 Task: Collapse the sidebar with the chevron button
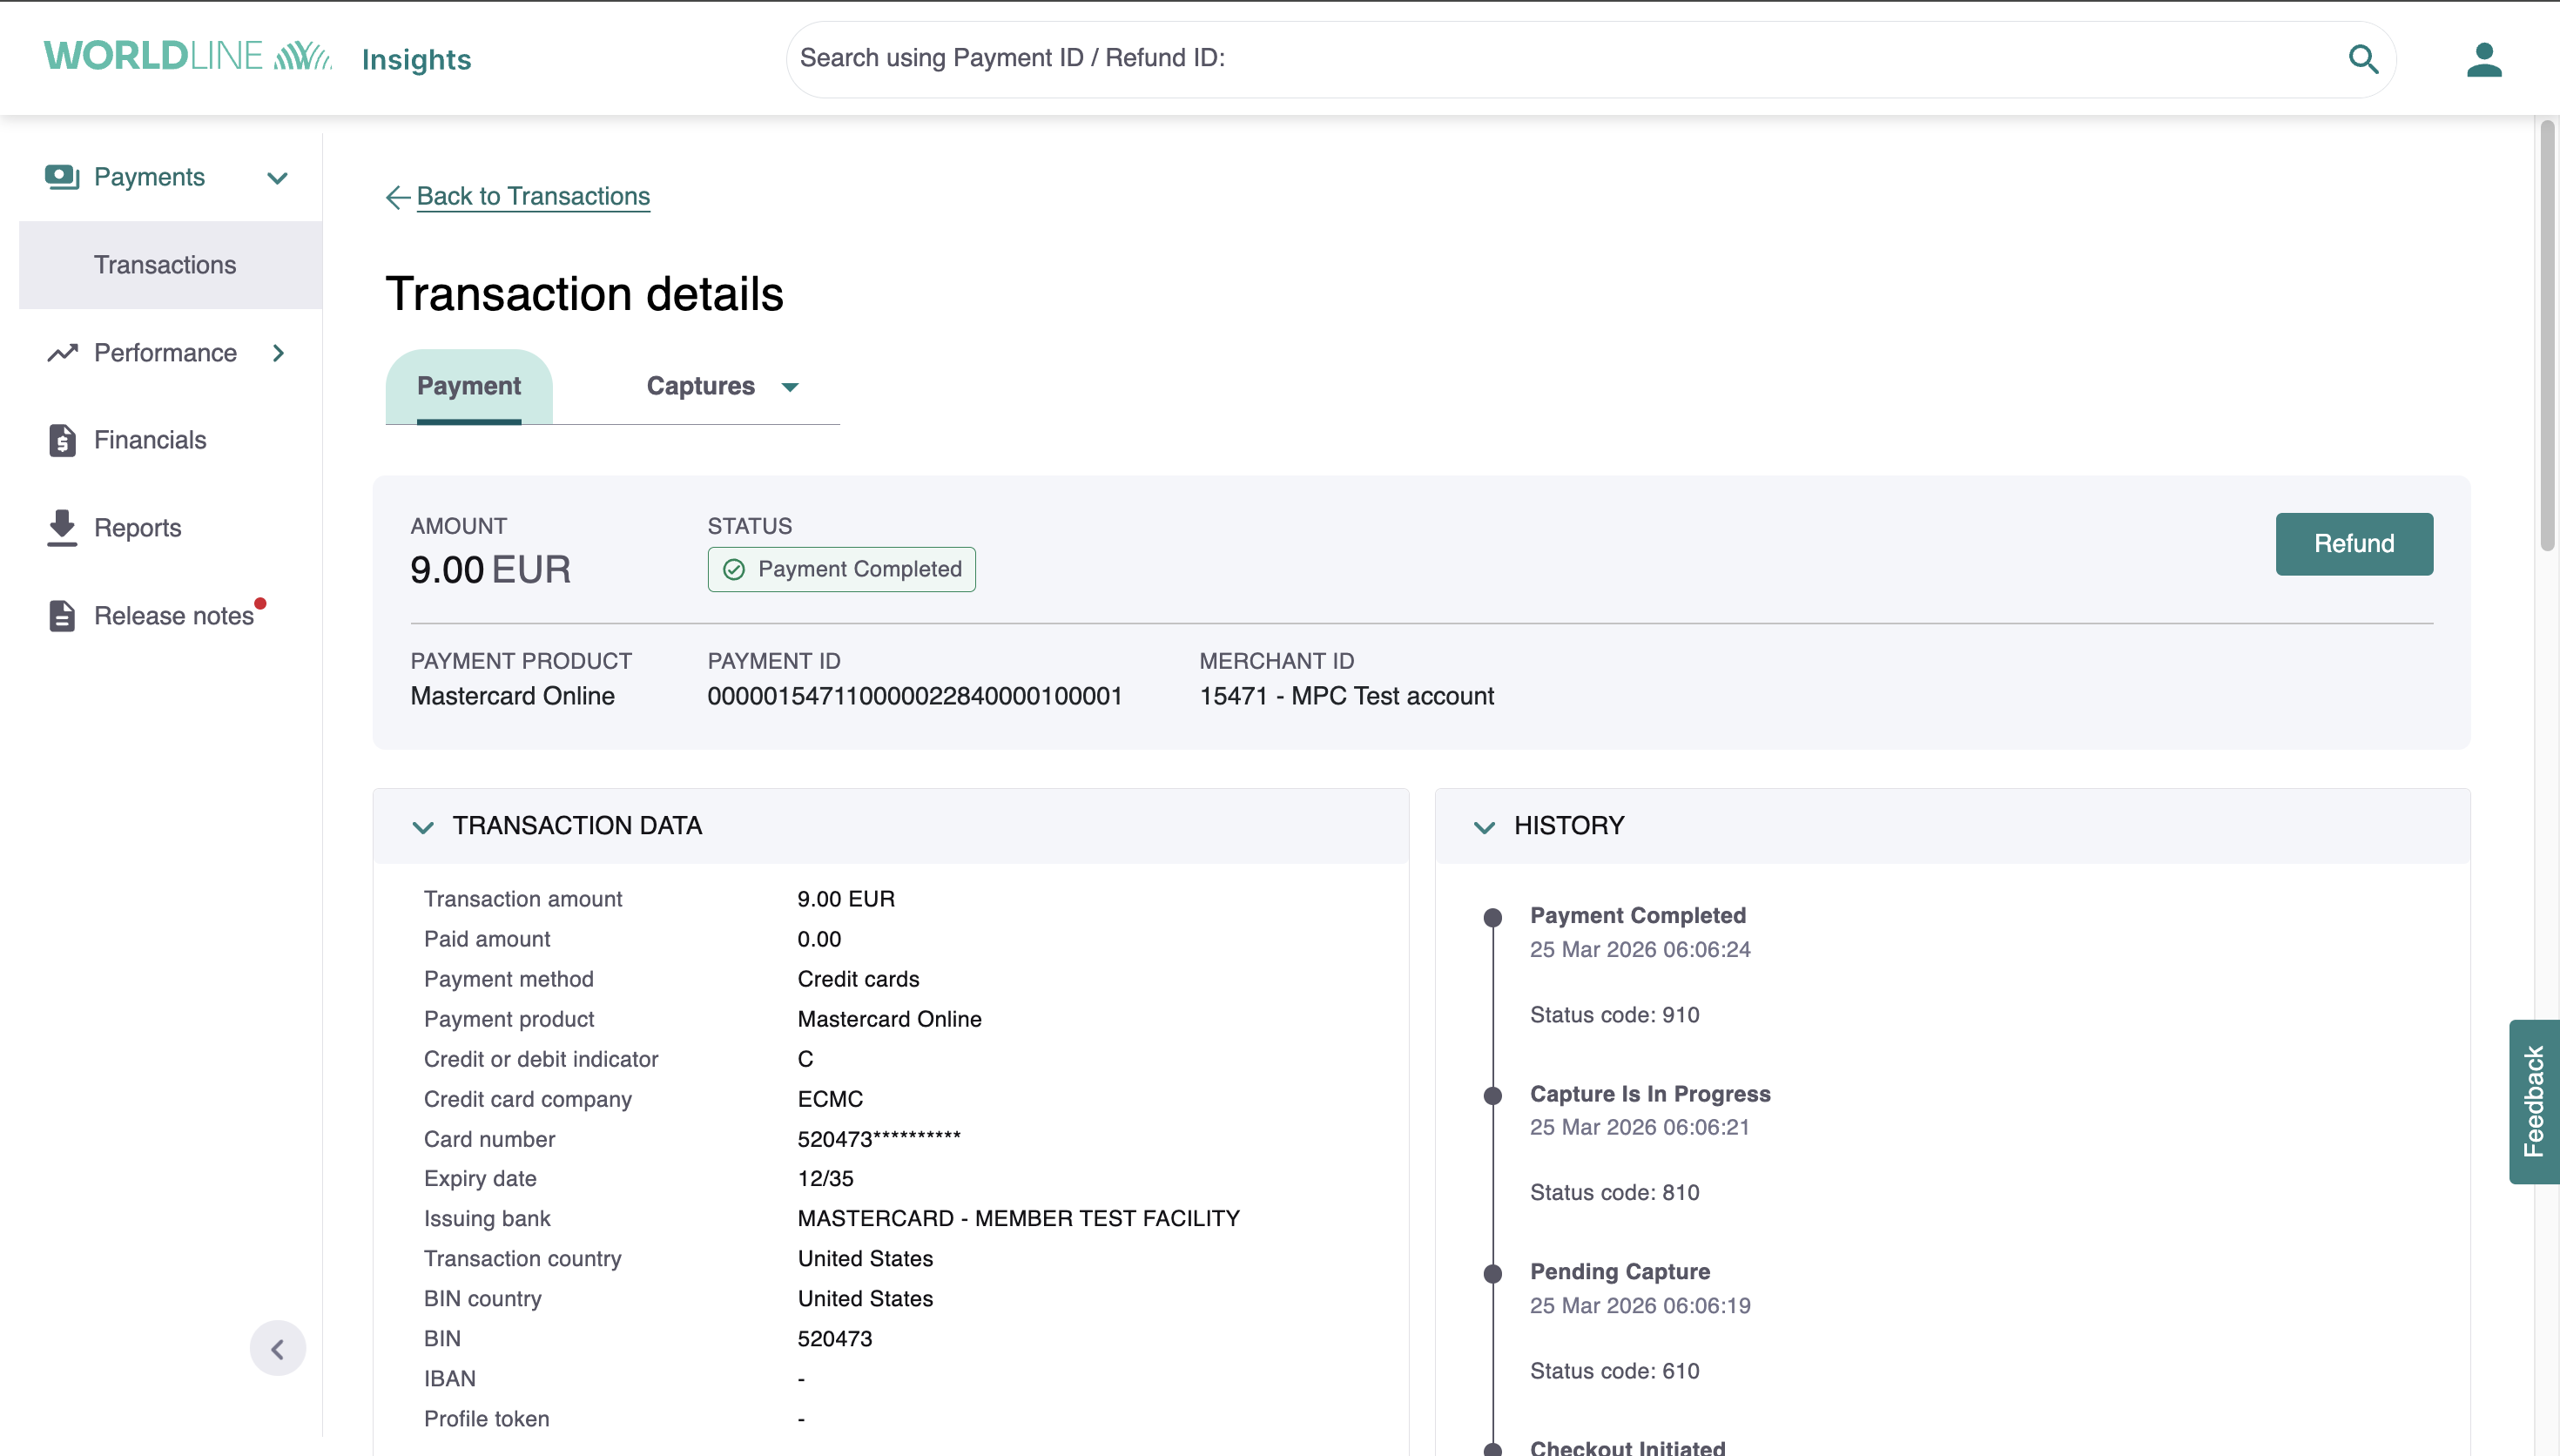[x=278, y=1349]
